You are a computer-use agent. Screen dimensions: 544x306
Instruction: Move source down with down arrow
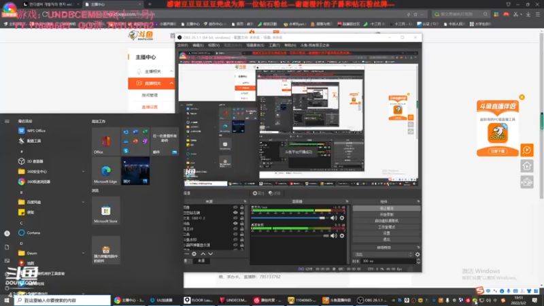[x=210, y=254]
